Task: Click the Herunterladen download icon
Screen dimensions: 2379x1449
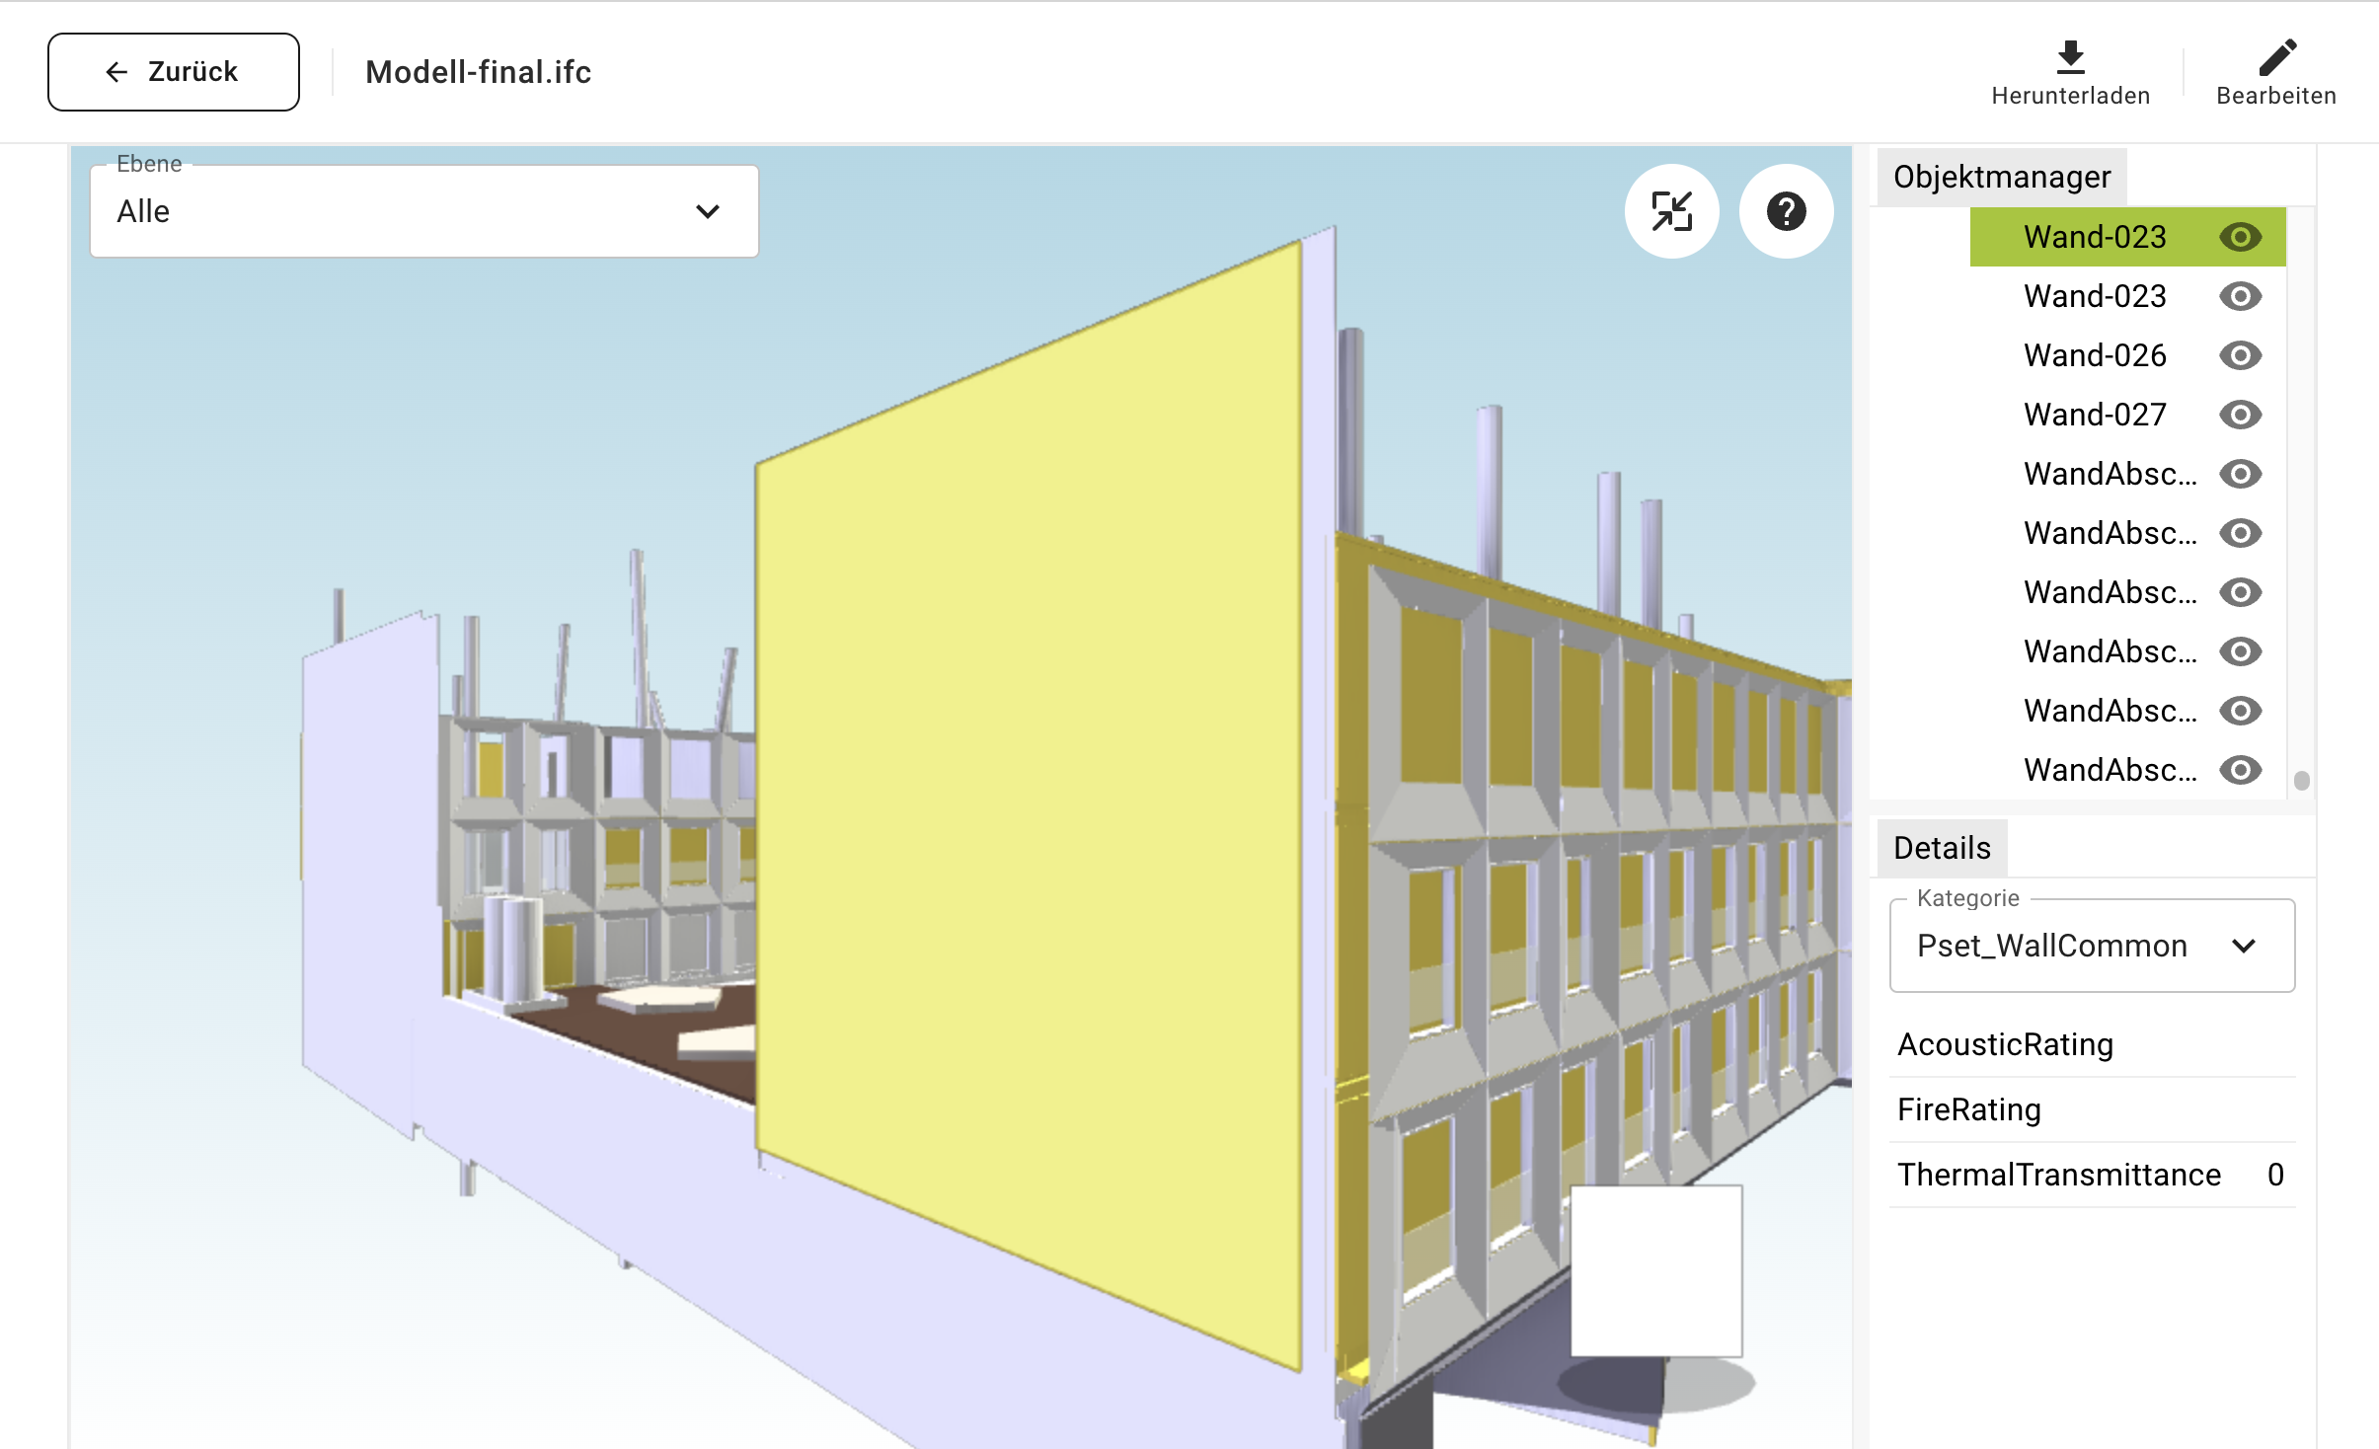Action: pyautogui.click(x=2070, y=57)
